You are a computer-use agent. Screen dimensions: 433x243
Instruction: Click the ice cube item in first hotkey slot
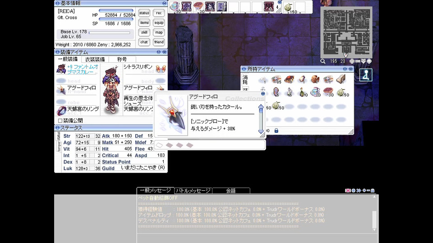tap(175, 7)
